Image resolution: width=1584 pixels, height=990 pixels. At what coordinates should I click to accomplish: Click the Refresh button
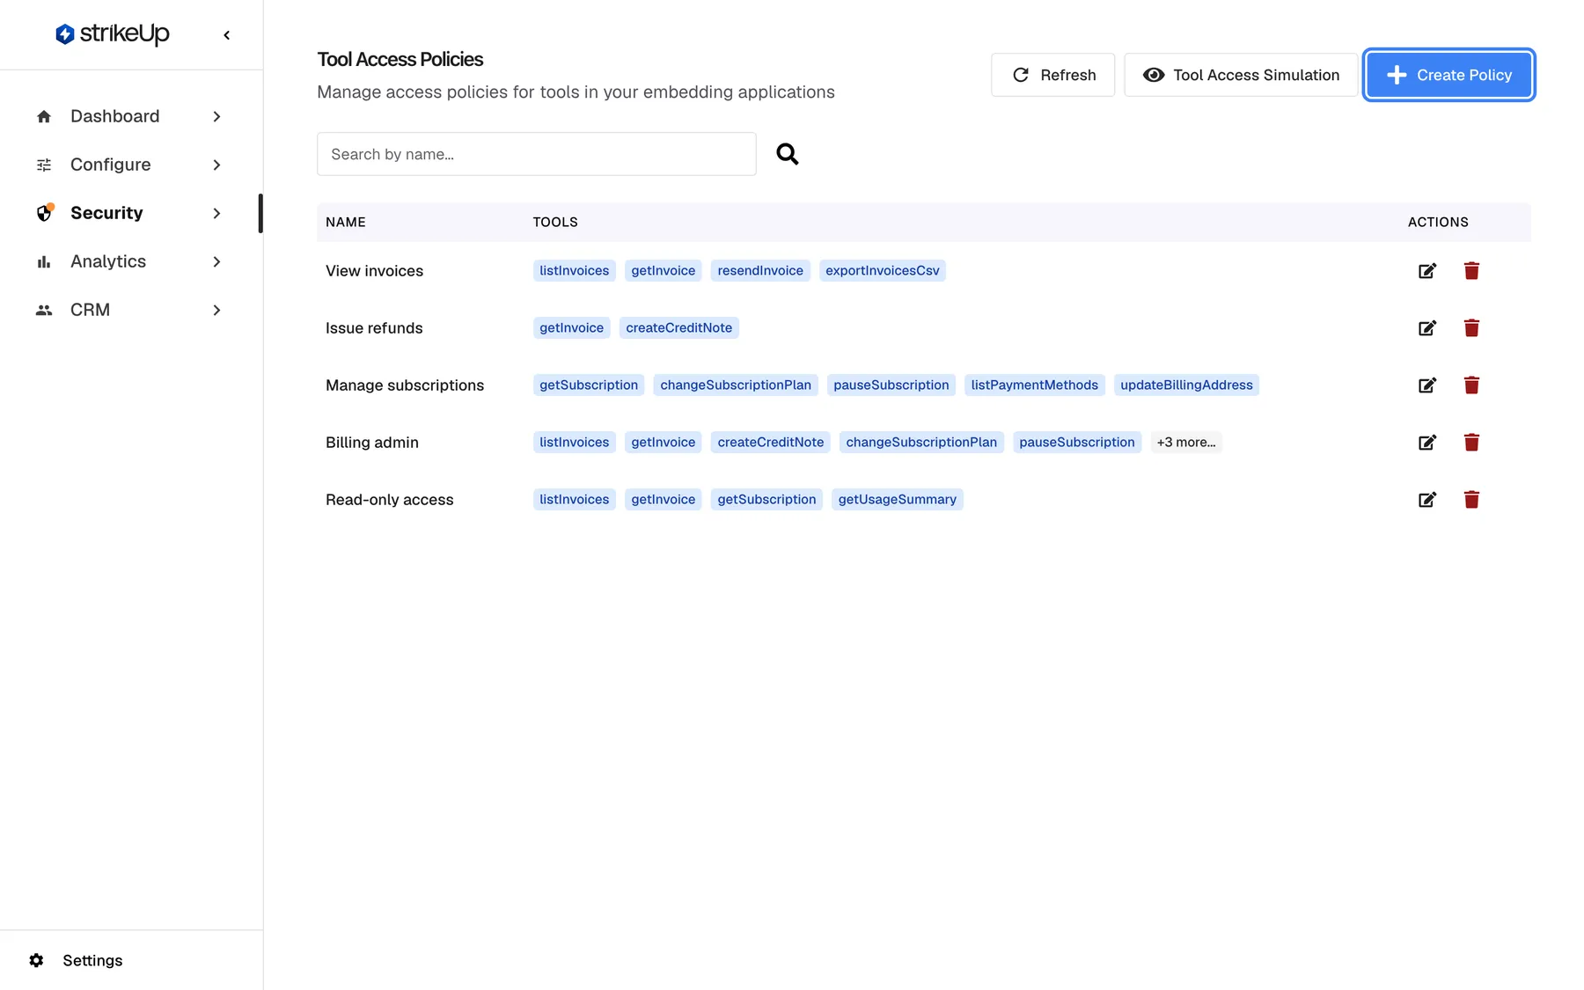tap(1052, 75)
